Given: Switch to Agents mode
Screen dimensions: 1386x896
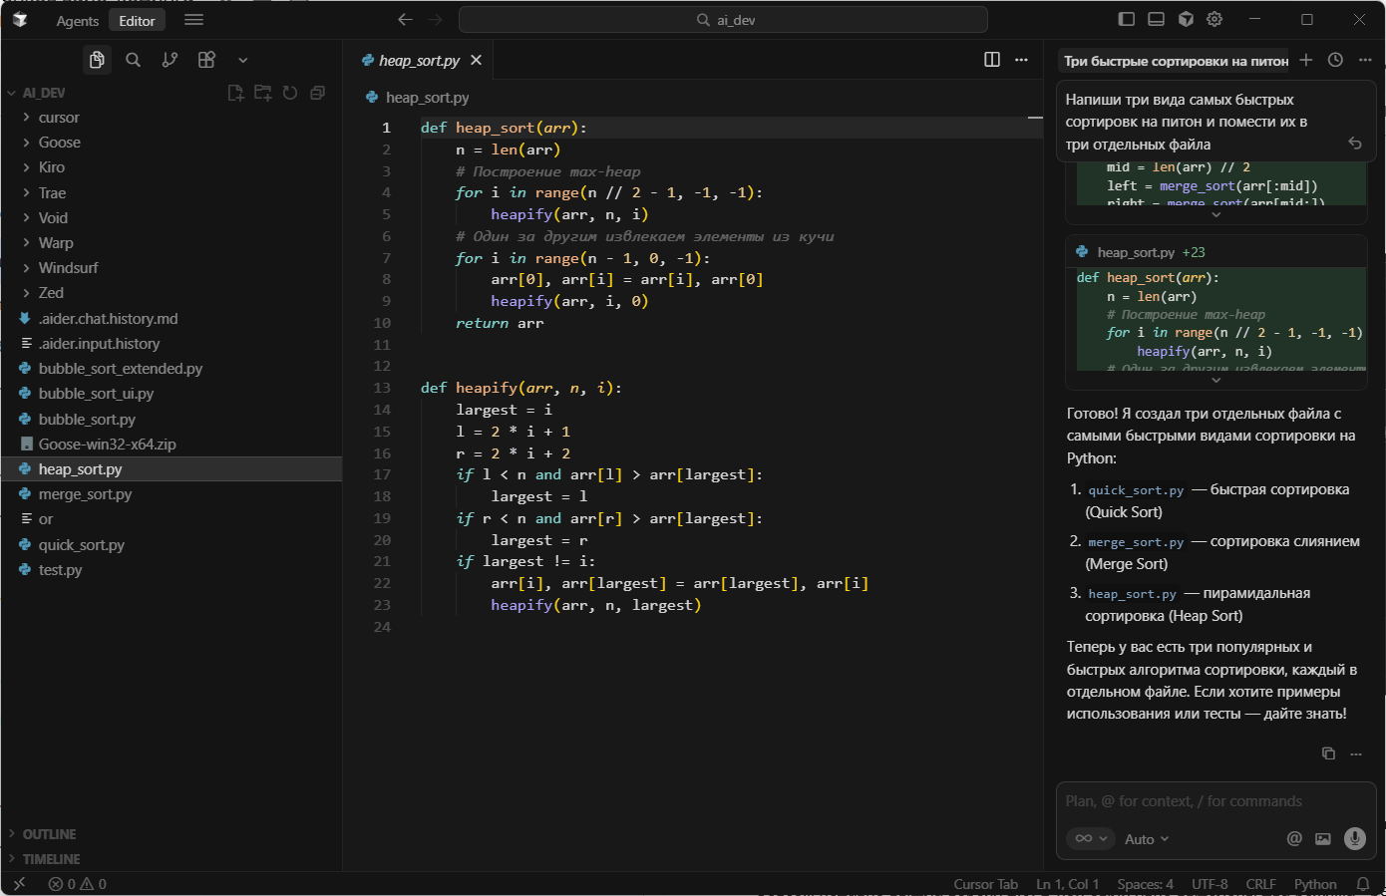Looking at the screenshot, I should pos(77,21).
